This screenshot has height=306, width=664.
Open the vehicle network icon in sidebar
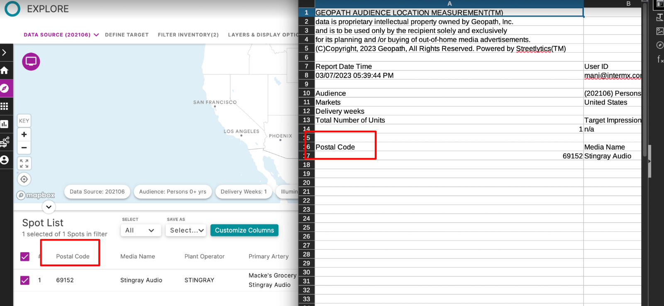click(5, 142)
